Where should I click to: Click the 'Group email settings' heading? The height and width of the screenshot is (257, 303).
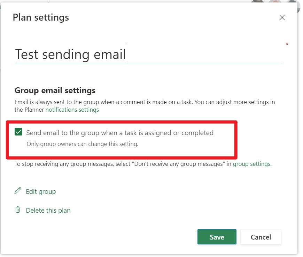(x=55, y=90)
